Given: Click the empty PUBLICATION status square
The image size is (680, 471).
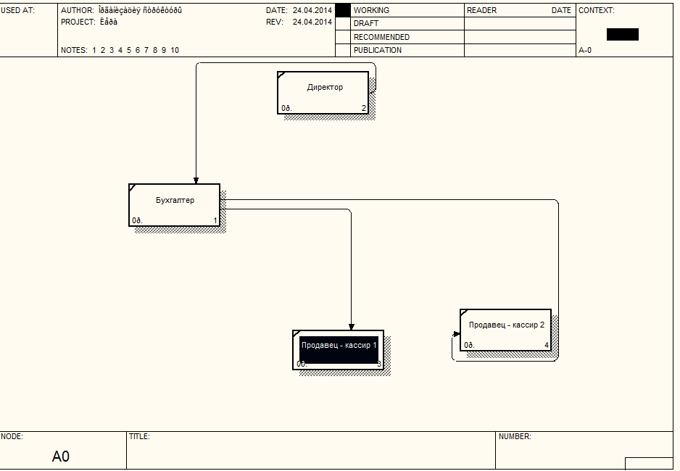Looking at the screenshot, I should (x=343, y=50).
